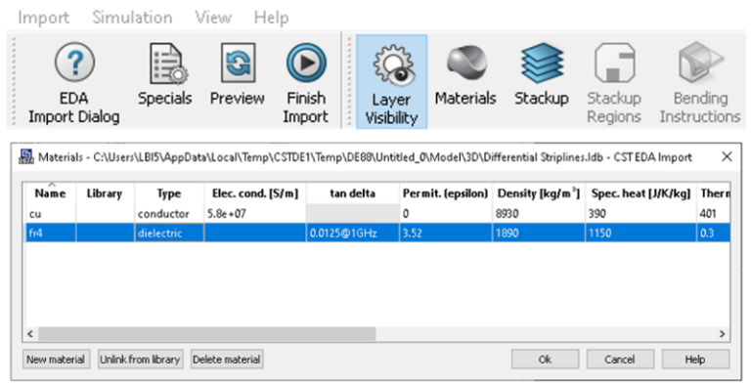Image resolution: width=751 pixels, height=385 pixels.
Task: Click the dialog Help button
Action: click(695, 360)
